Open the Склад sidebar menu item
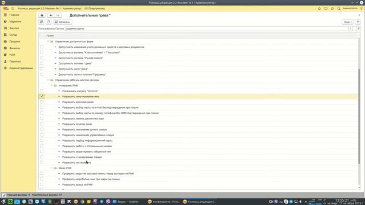The width and height of the screenshot is (365, 205). (x=13, y=35)
